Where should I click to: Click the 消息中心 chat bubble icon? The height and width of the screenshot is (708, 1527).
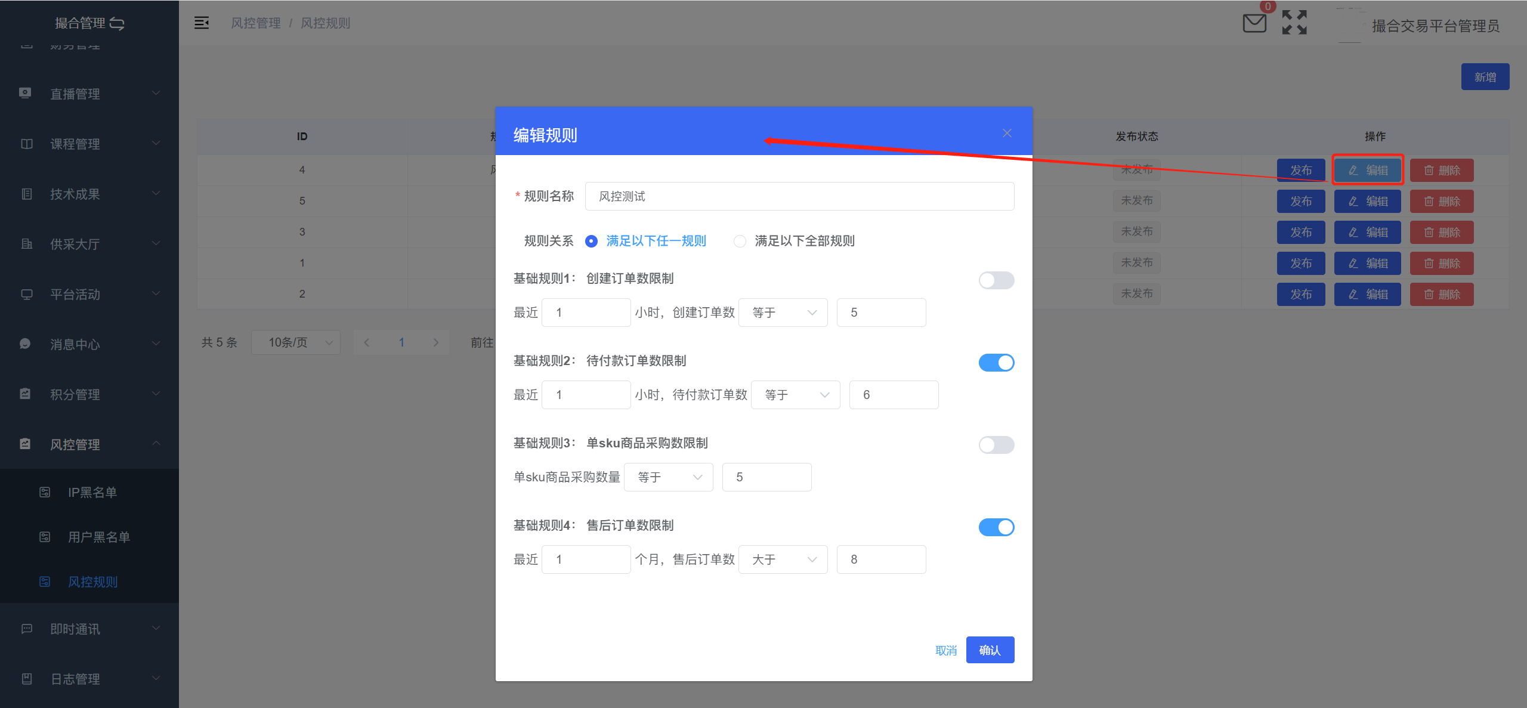click(x=25, y=344)
